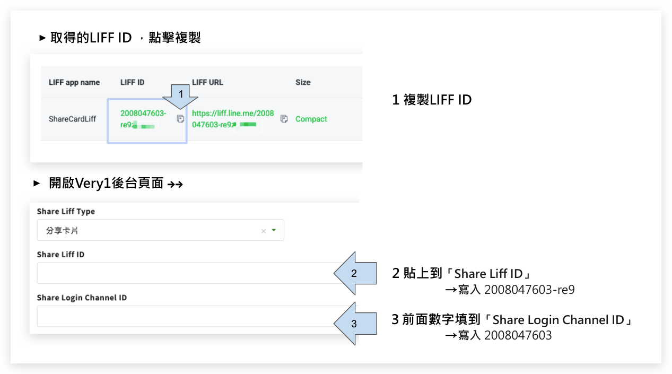Screen dimensions: 672x374
Task: Click the arrow 2 pointing to Share Liff ID
Action: pyautogui.click(x=354, y=274)
